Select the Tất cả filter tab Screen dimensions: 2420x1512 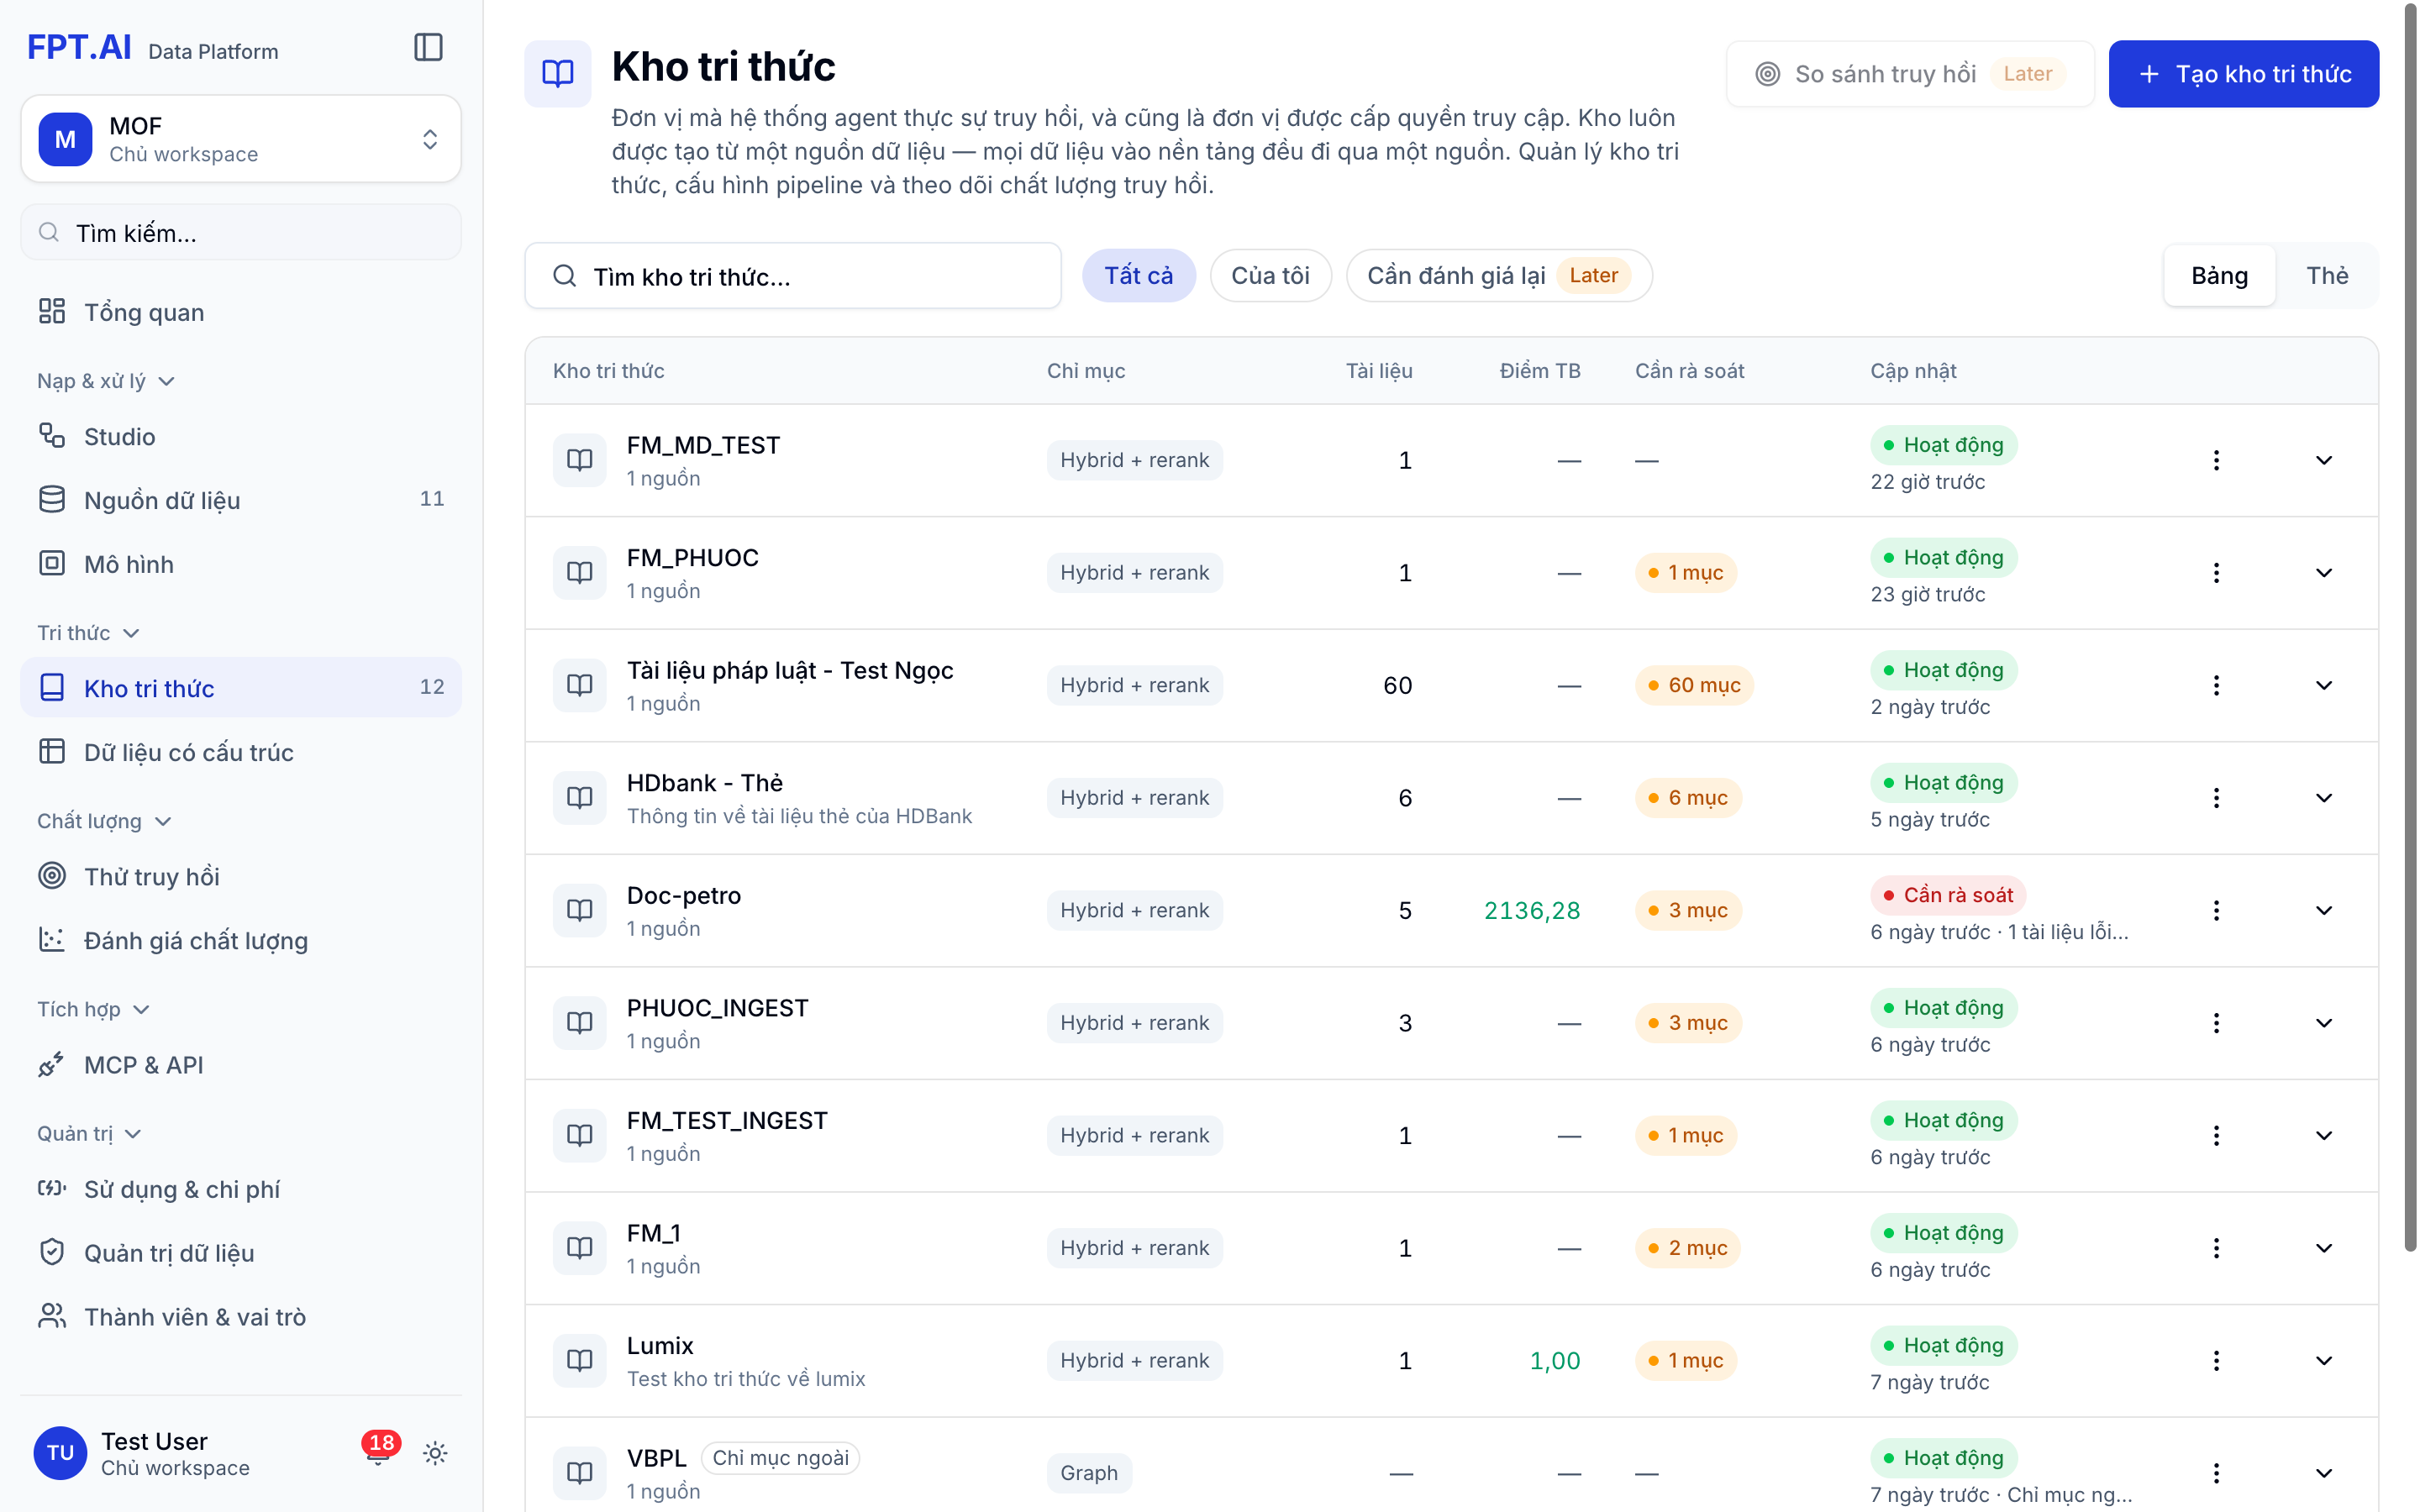[1138, 276]
